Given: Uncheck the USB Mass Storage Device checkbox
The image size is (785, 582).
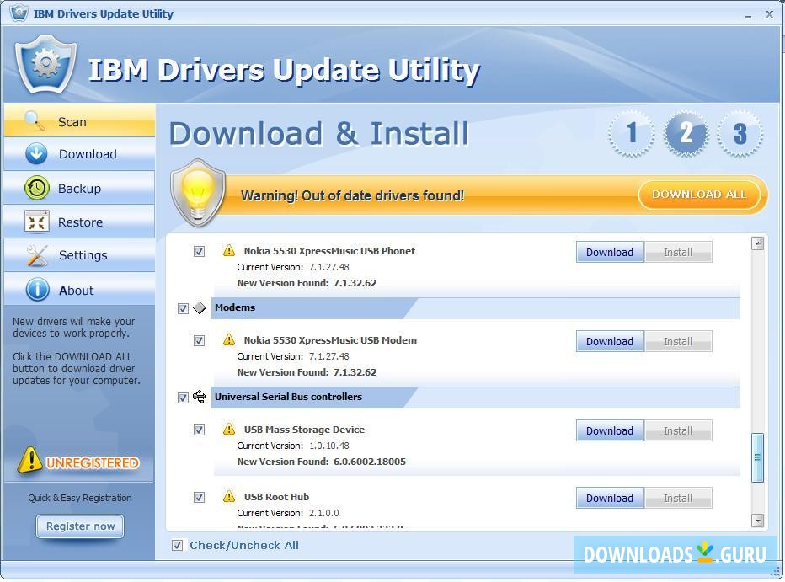Looking at the screenshot, I should click(x=200, y=430).
